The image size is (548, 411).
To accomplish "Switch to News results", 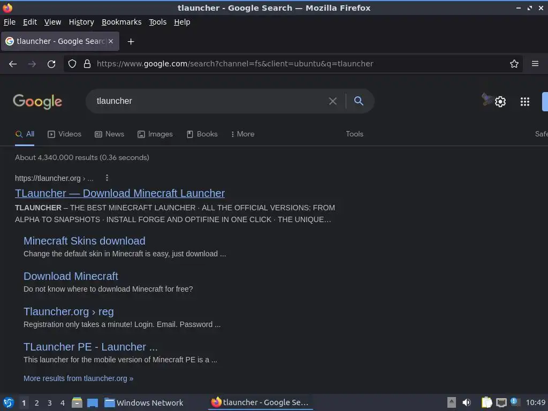I will pyautogui.click(x=109, y=134).
